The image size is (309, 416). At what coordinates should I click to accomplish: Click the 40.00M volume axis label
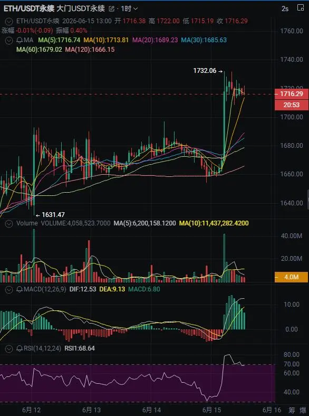click(292, 236)
